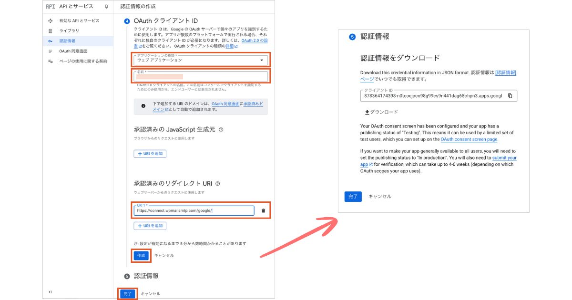
Task: Collapse the sidebar with the bottom-left arrow icon
Action: [x=50, y=292]
